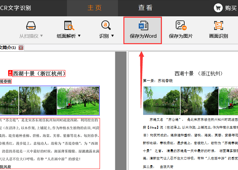Click the 购买 shopping cart icon
Image resolution: width=238 pixels, height=170 pixels.
point(218,8)
